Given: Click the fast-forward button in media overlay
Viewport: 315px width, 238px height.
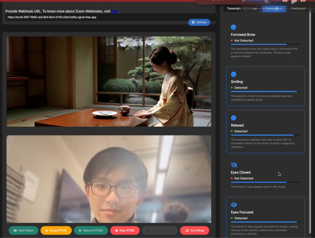Looking at the screenshot, I should click(303, 1).
